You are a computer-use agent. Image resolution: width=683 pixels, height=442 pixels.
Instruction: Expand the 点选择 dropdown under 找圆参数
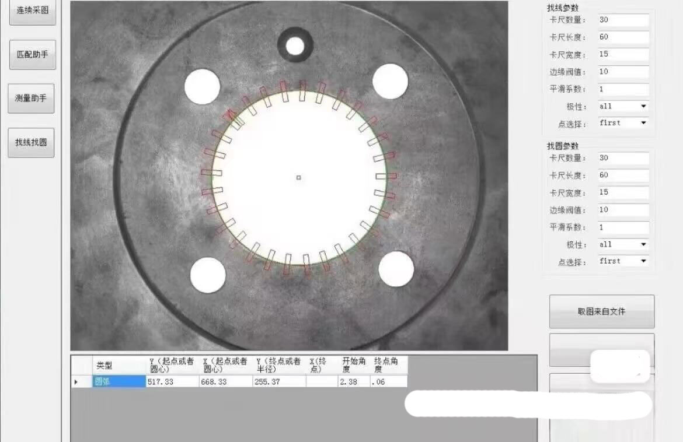[623, 261]
